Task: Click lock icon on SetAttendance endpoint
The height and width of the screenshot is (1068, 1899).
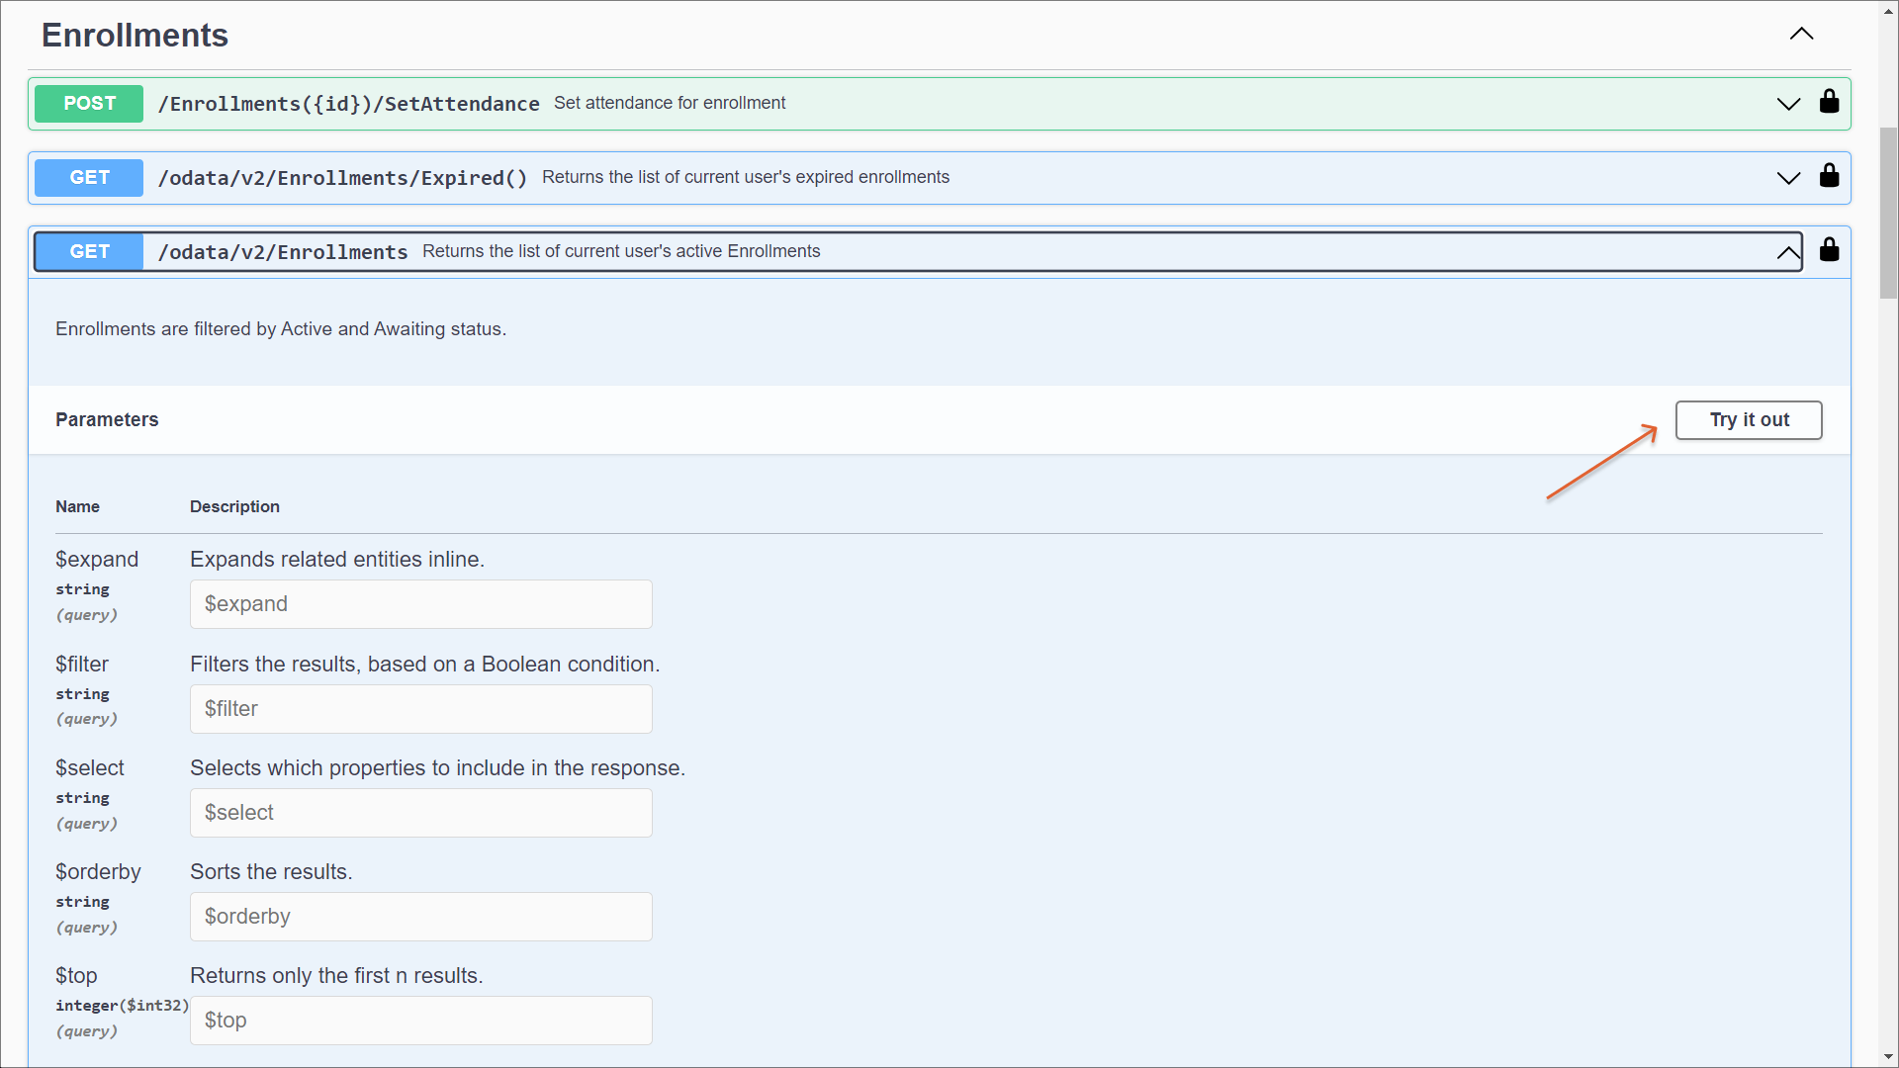Action: [x=1829, y=102]
